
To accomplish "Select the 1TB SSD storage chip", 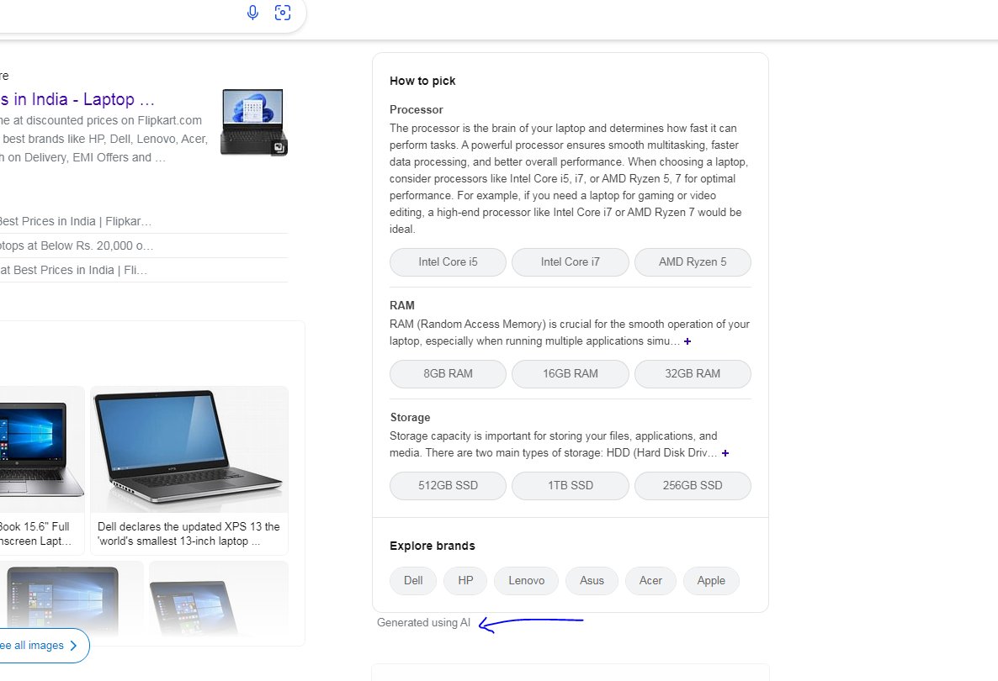I will pos(570,485).
